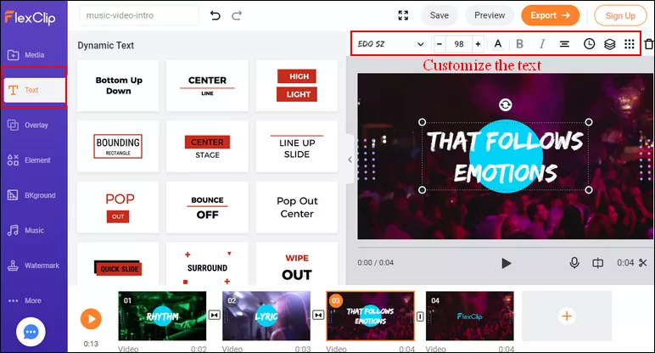Open the text color picker
655x353 pixels.
point(498,44)
